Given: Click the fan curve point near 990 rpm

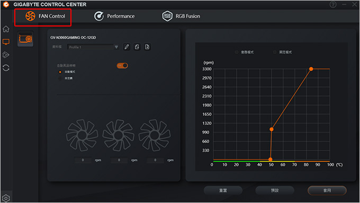Looking at the screenshot, I should tap(272, 129).
